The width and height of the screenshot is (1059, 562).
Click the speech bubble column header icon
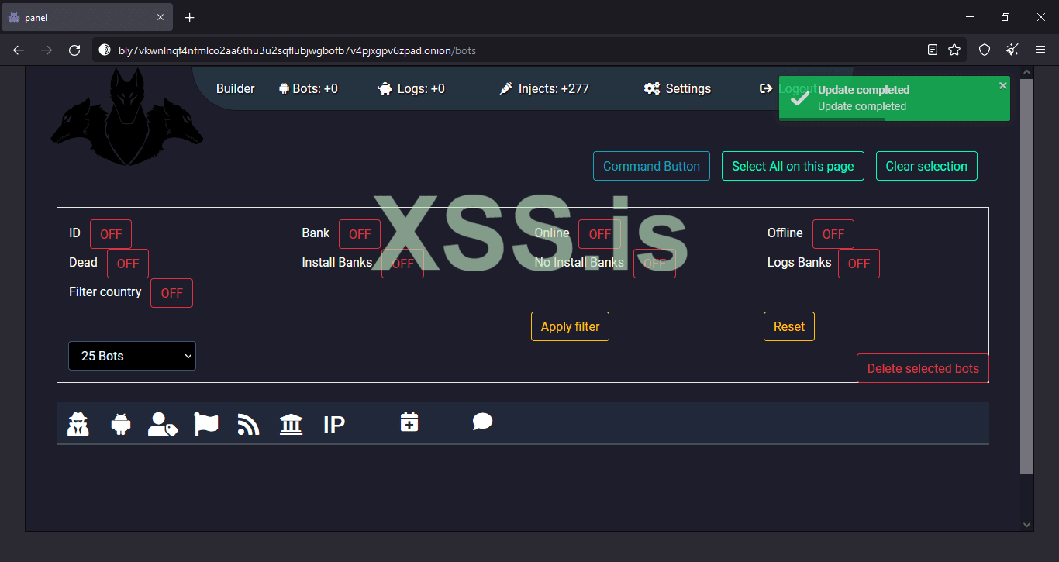pos(482,422)
